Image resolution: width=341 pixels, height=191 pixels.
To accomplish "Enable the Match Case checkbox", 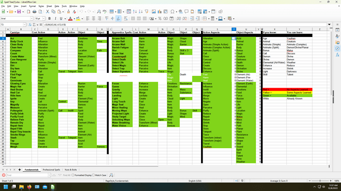I will coord(93,175).
